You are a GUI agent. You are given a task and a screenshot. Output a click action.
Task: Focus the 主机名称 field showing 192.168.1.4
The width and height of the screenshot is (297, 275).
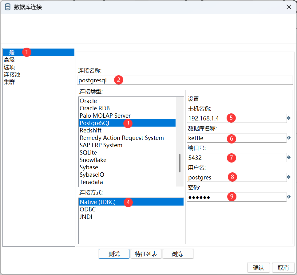click(x=237, y=118)
